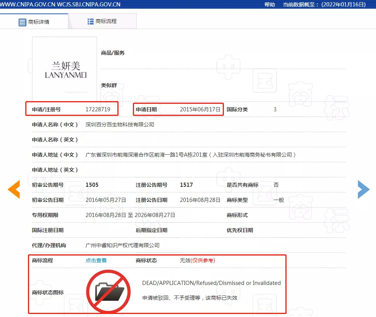The image size is (376, 317).
Task: Open the 帮助 help link
Action: pos(270,5)
